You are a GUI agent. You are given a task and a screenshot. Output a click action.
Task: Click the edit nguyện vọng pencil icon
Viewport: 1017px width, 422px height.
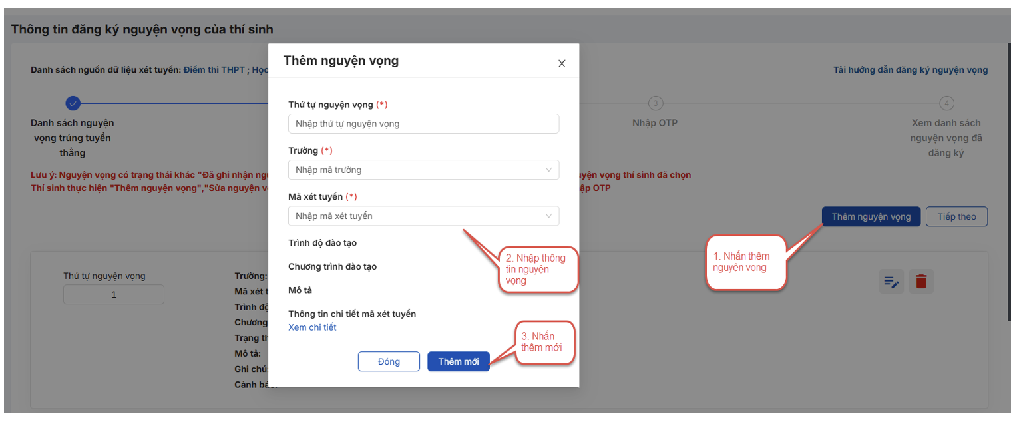[891, 282]
